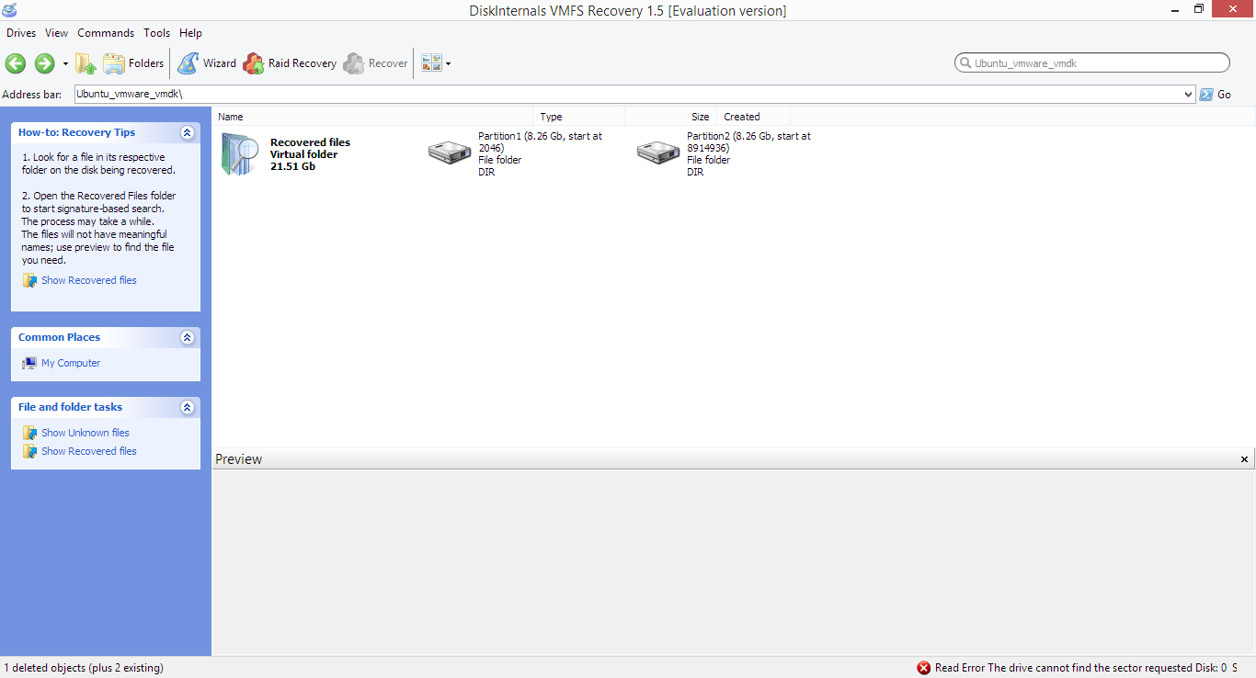This screenshot has width=1256, height=678.
Task: Select the Partition2 drive icon
Action: [658, 153]
